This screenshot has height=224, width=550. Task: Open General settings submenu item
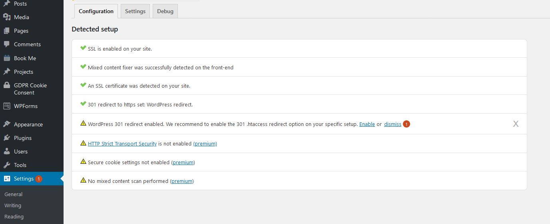click(13, 195)
